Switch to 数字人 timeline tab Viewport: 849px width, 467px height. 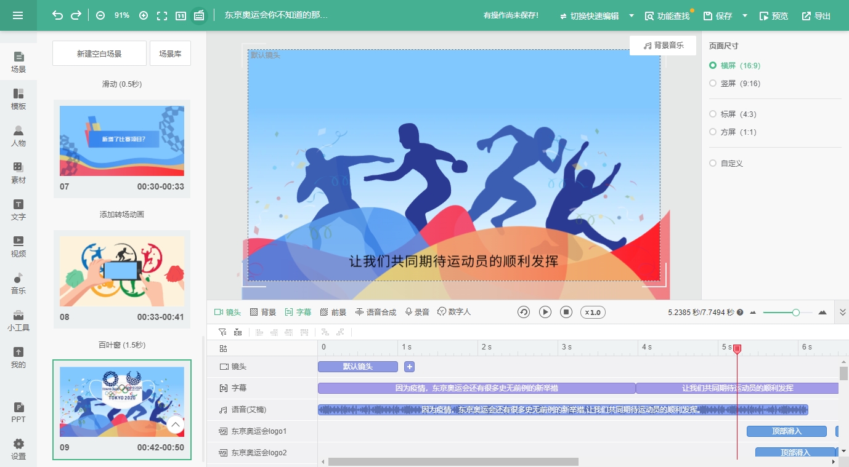tap(454, 313)
